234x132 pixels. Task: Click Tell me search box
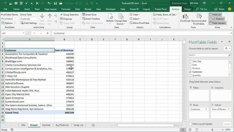click(x=201, y=9)
